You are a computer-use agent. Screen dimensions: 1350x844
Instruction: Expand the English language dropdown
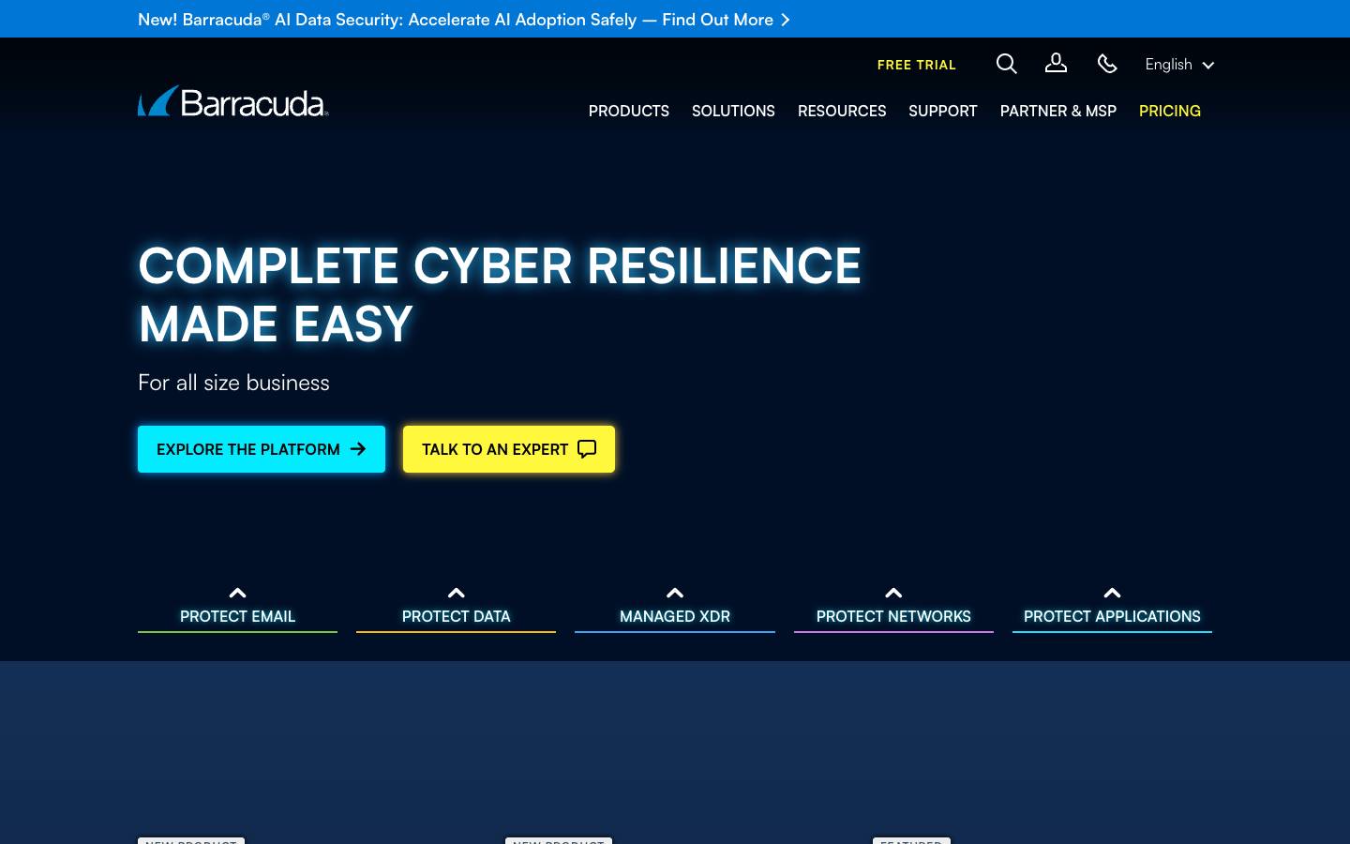click(1179, 65)
